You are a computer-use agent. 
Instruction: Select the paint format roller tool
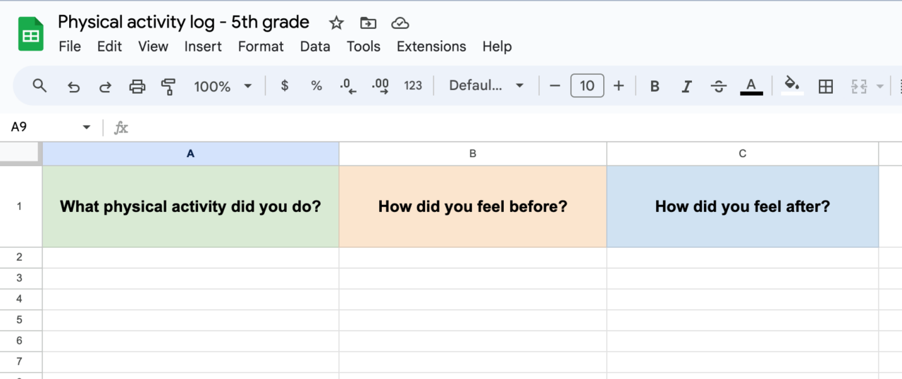[x=168, y=86]
